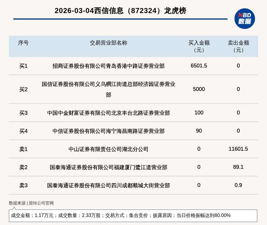The height and width of the screenshot is (225, 267).
Task: Click the 89.1 sell amount value
Action: pyautogui.click(x=238, y=167)
